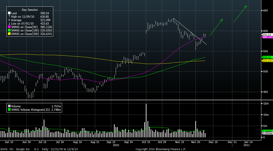
Task: Click the green SMAVG(100) legend swatch
Action: 9,30
